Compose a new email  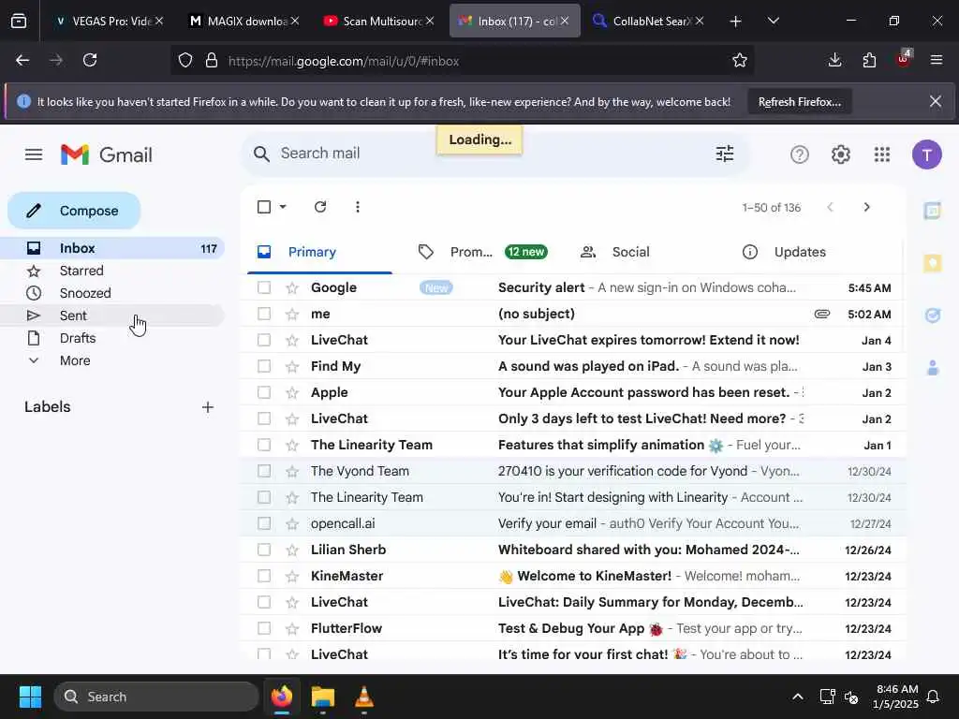(x=74, y=211)
